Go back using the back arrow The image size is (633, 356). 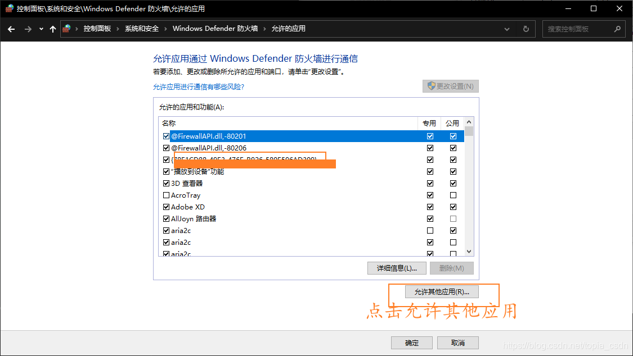tap(11, 29)
